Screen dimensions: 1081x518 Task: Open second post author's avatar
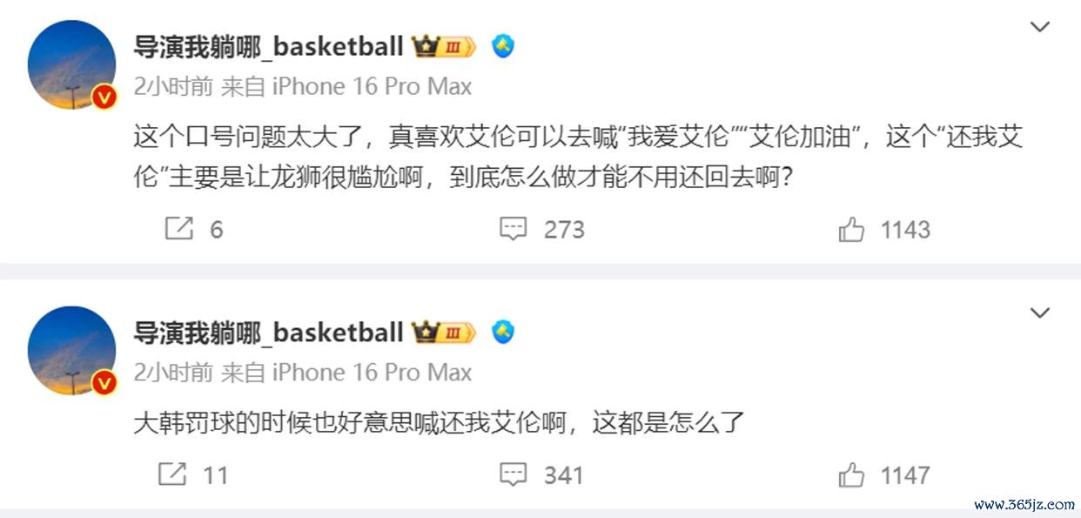[71, 352]
